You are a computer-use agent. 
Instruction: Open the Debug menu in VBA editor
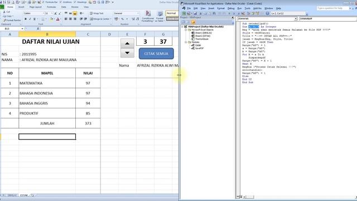click(231, 8)
